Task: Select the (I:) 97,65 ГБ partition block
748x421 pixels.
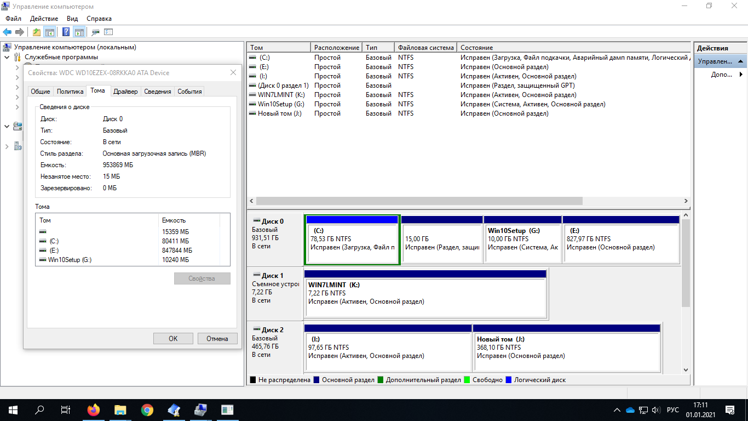Action: (388, 348)
